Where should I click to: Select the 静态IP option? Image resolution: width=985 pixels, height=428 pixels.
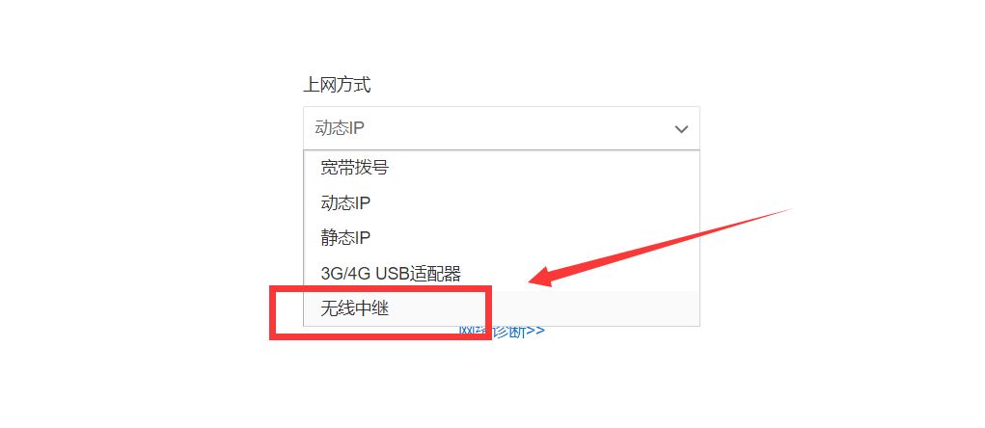click(502, 238)
